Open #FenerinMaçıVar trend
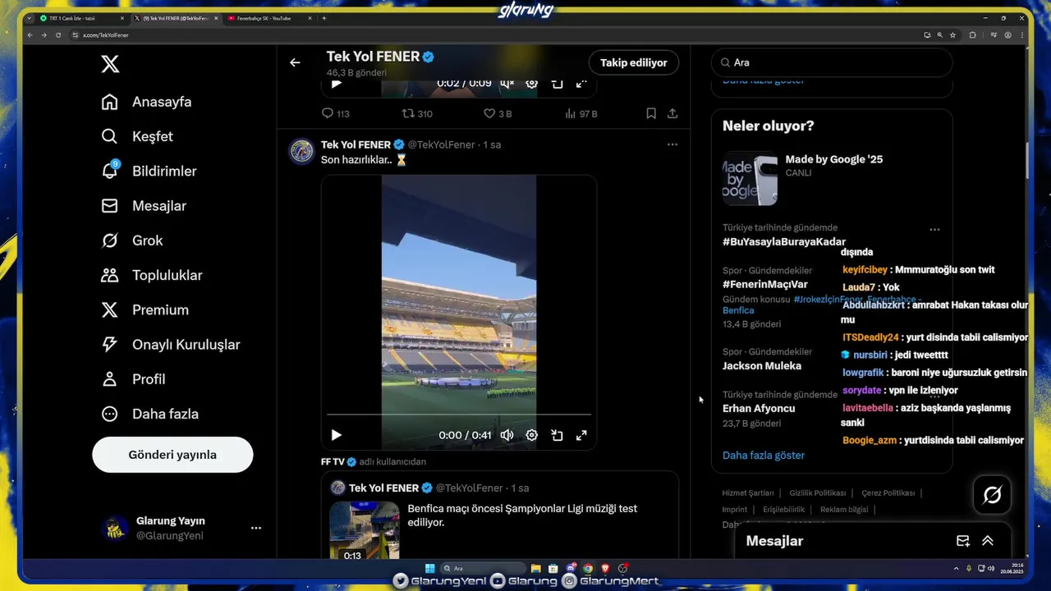1051x591 pixels. [765, 284]
